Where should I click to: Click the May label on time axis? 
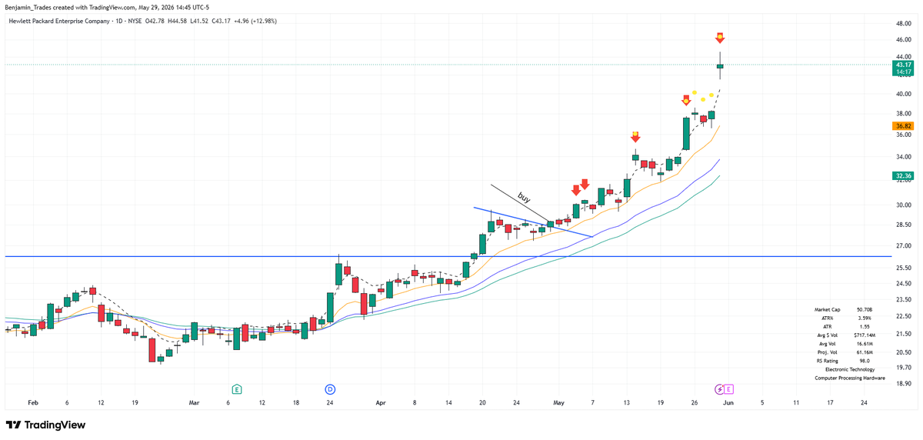558,402
